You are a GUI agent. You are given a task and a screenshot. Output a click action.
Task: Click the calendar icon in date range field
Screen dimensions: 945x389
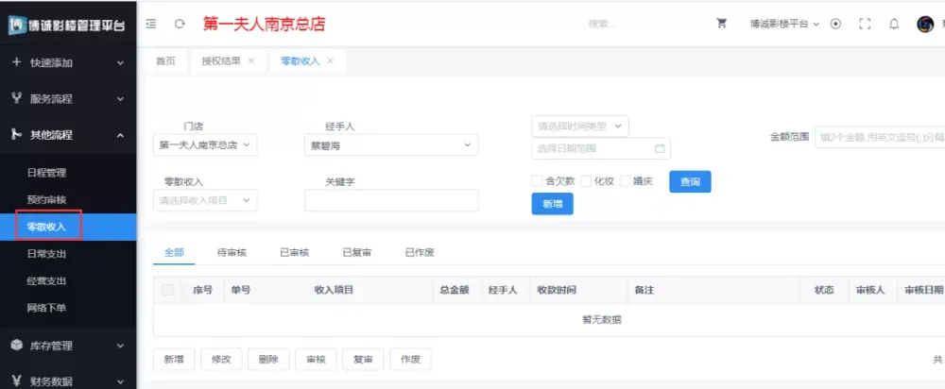click(x=661, y=148)
